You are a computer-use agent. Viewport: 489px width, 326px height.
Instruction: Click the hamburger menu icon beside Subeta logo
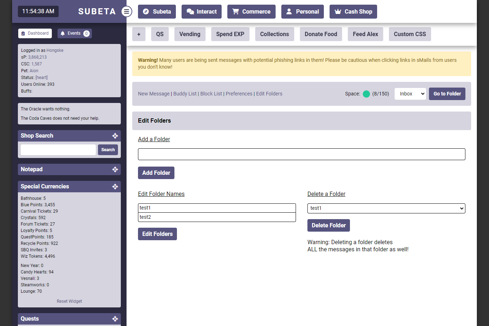coord(126,11)
